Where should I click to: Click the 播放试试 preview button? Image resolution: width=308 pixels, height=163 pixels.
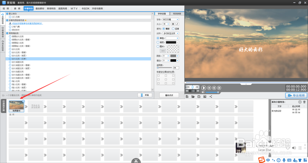click(x=169, y=95)
